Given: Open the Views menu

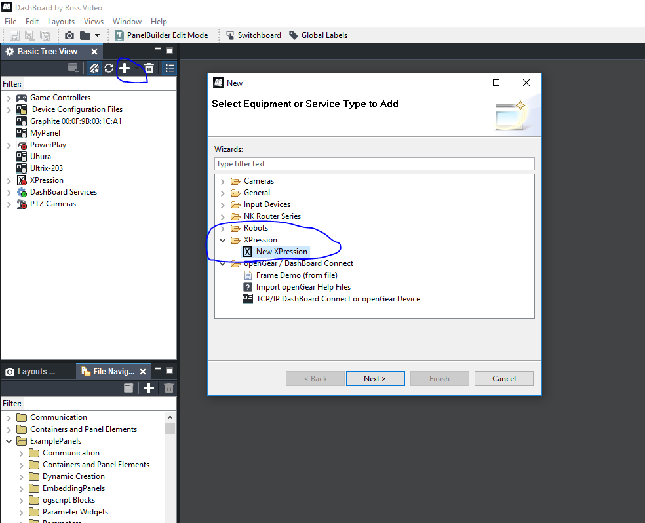Looking at the screenshot, I should click(93, 22).
